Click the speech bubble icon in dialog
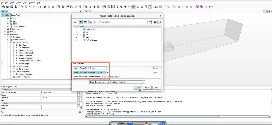The image size is (272, 125). point(75,22)
